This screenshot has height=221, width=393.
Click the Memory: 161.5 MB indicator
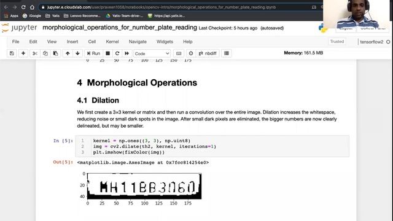pyautogui.click(x=303, y=53)
